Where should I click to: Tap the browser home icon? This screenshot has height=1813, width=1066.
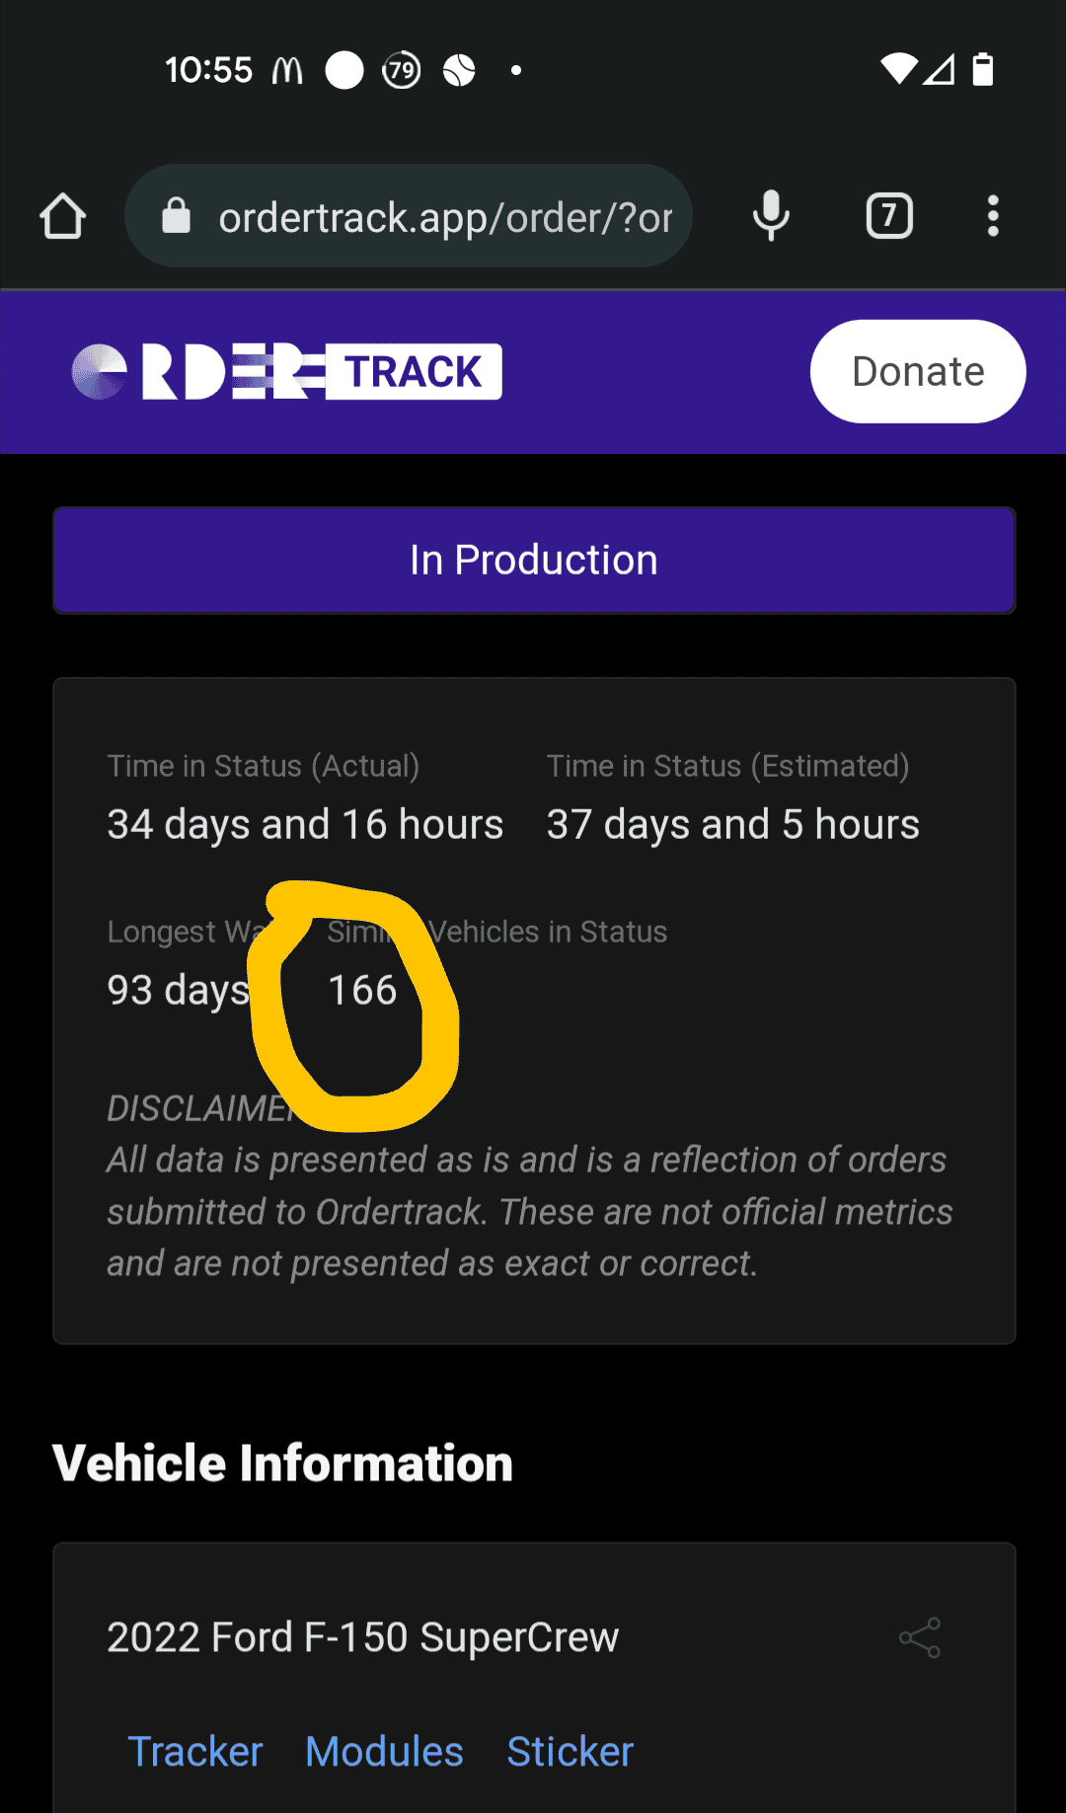[63, 216]
